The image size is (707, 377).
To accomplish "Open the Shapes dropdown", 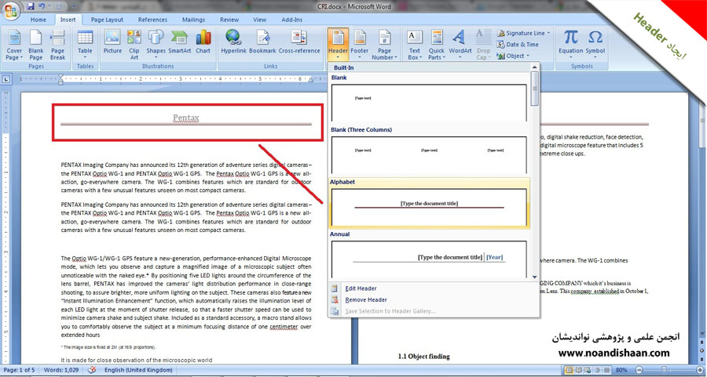I will pyautogui.click(x=156, y=43).
